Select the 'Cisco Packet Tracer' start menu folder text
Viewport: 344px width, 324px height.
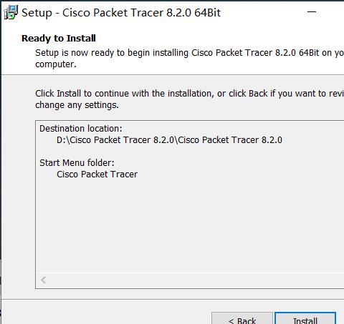pyautogui.click(x=97, y=175)
